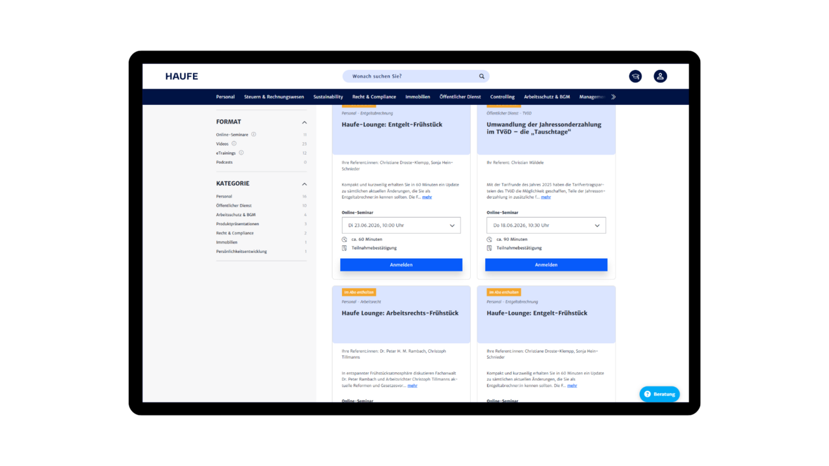Screen dimensions: 829x466
Task: Collapse the KATEGORIE section chevron
Action: [304, 183]
